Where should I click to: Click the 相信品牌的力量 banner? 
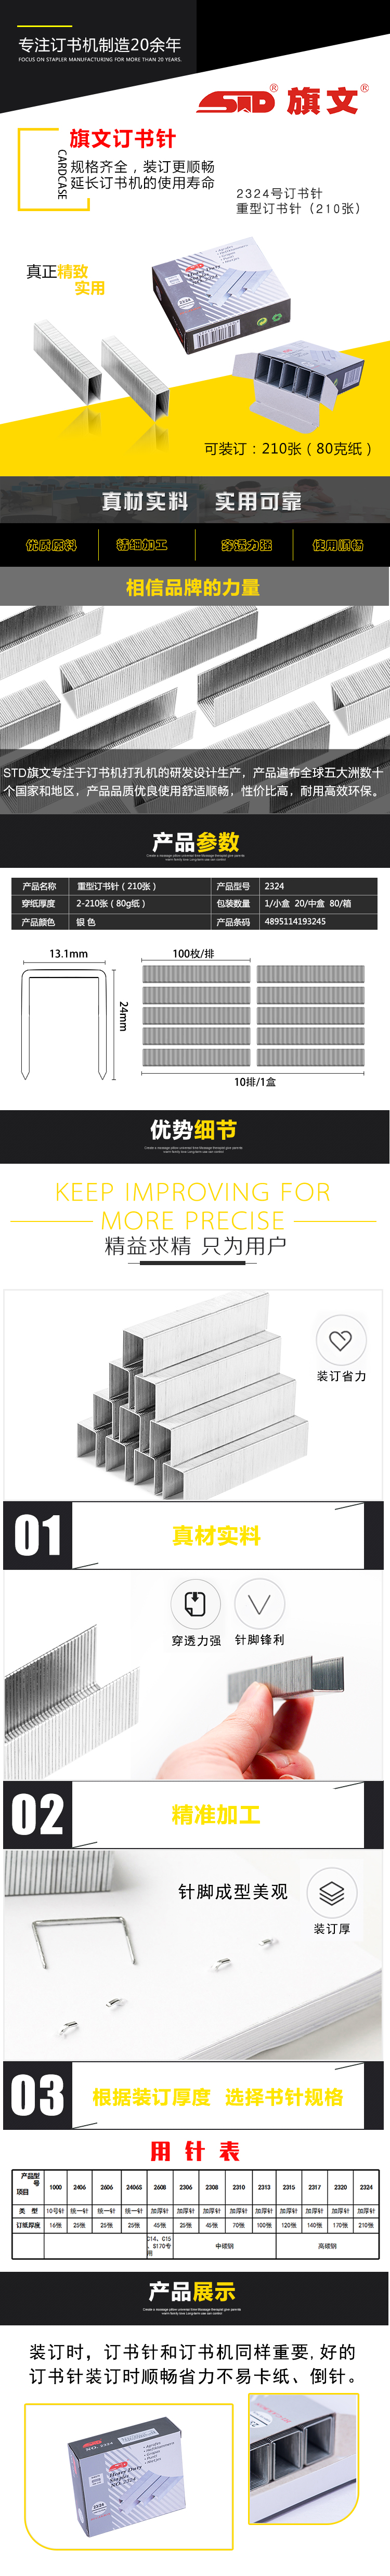195,587
